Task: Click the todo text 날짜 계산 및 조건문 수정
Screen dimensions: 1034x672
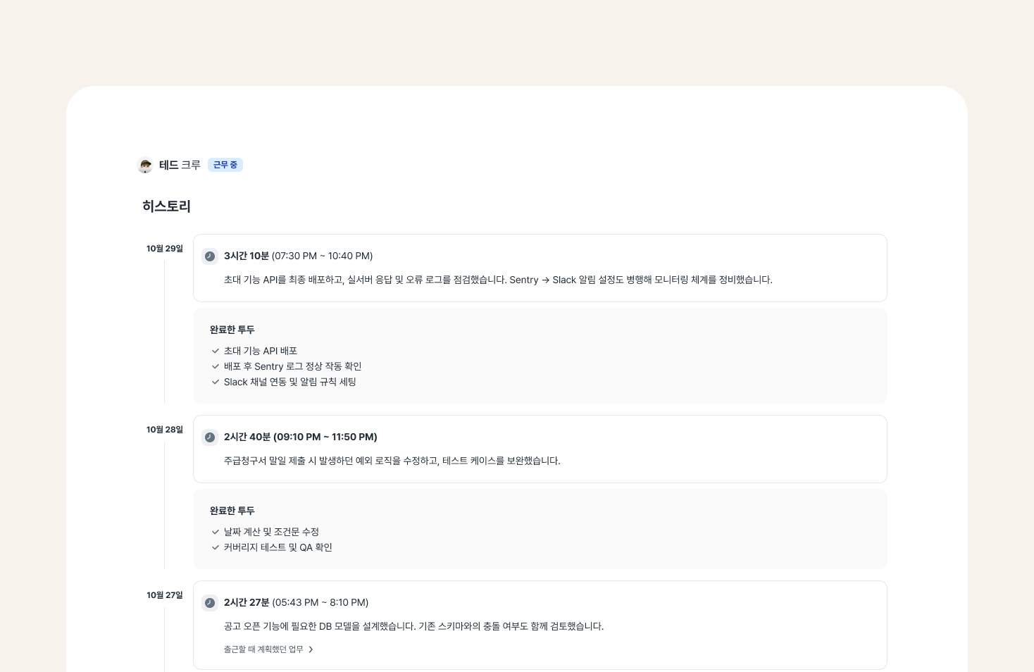Action: pyautogui.click(x=272, y=532)
